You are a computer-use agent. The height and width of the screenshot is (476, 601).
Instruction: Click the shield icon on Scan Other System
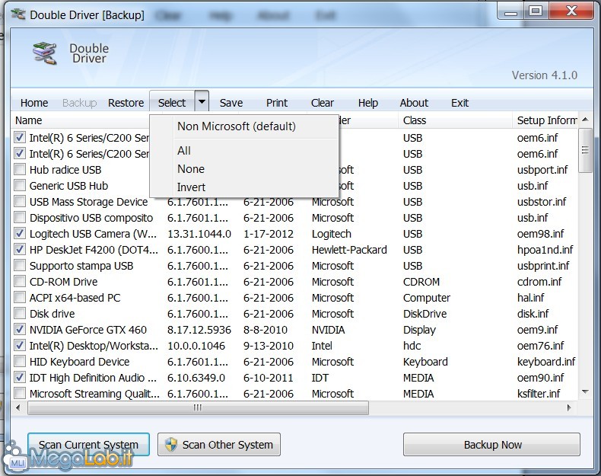tap(171, 445)
